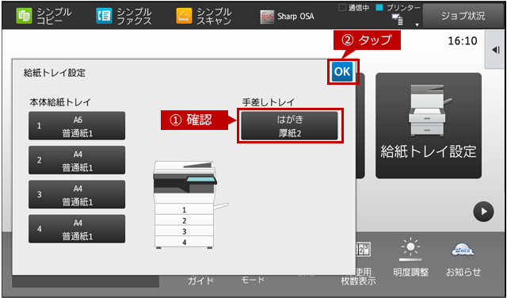This screenshot has width=507, height=298.
Task: Click the multifunction printer illustration in dialog
Action: [x=190, y=204]
